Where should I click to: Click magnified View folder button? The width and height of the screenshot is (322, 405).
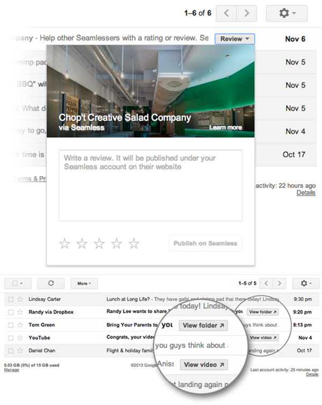click(x=203, y=326)
